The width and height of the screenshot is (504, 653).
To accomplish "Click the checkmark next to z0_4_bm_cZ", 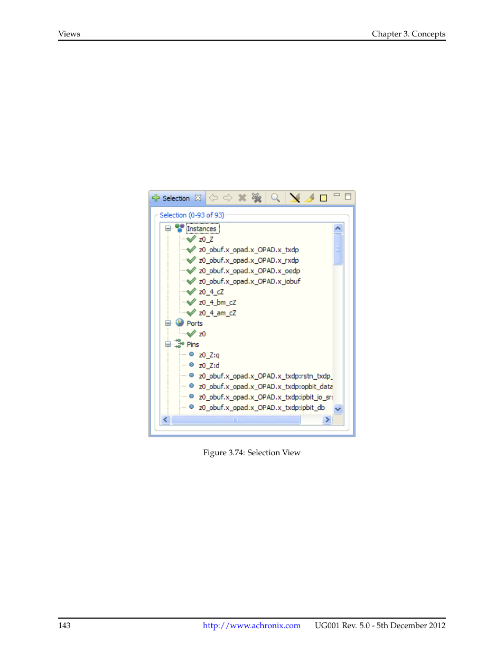I will pyautogui.click(x=191, y=302).
